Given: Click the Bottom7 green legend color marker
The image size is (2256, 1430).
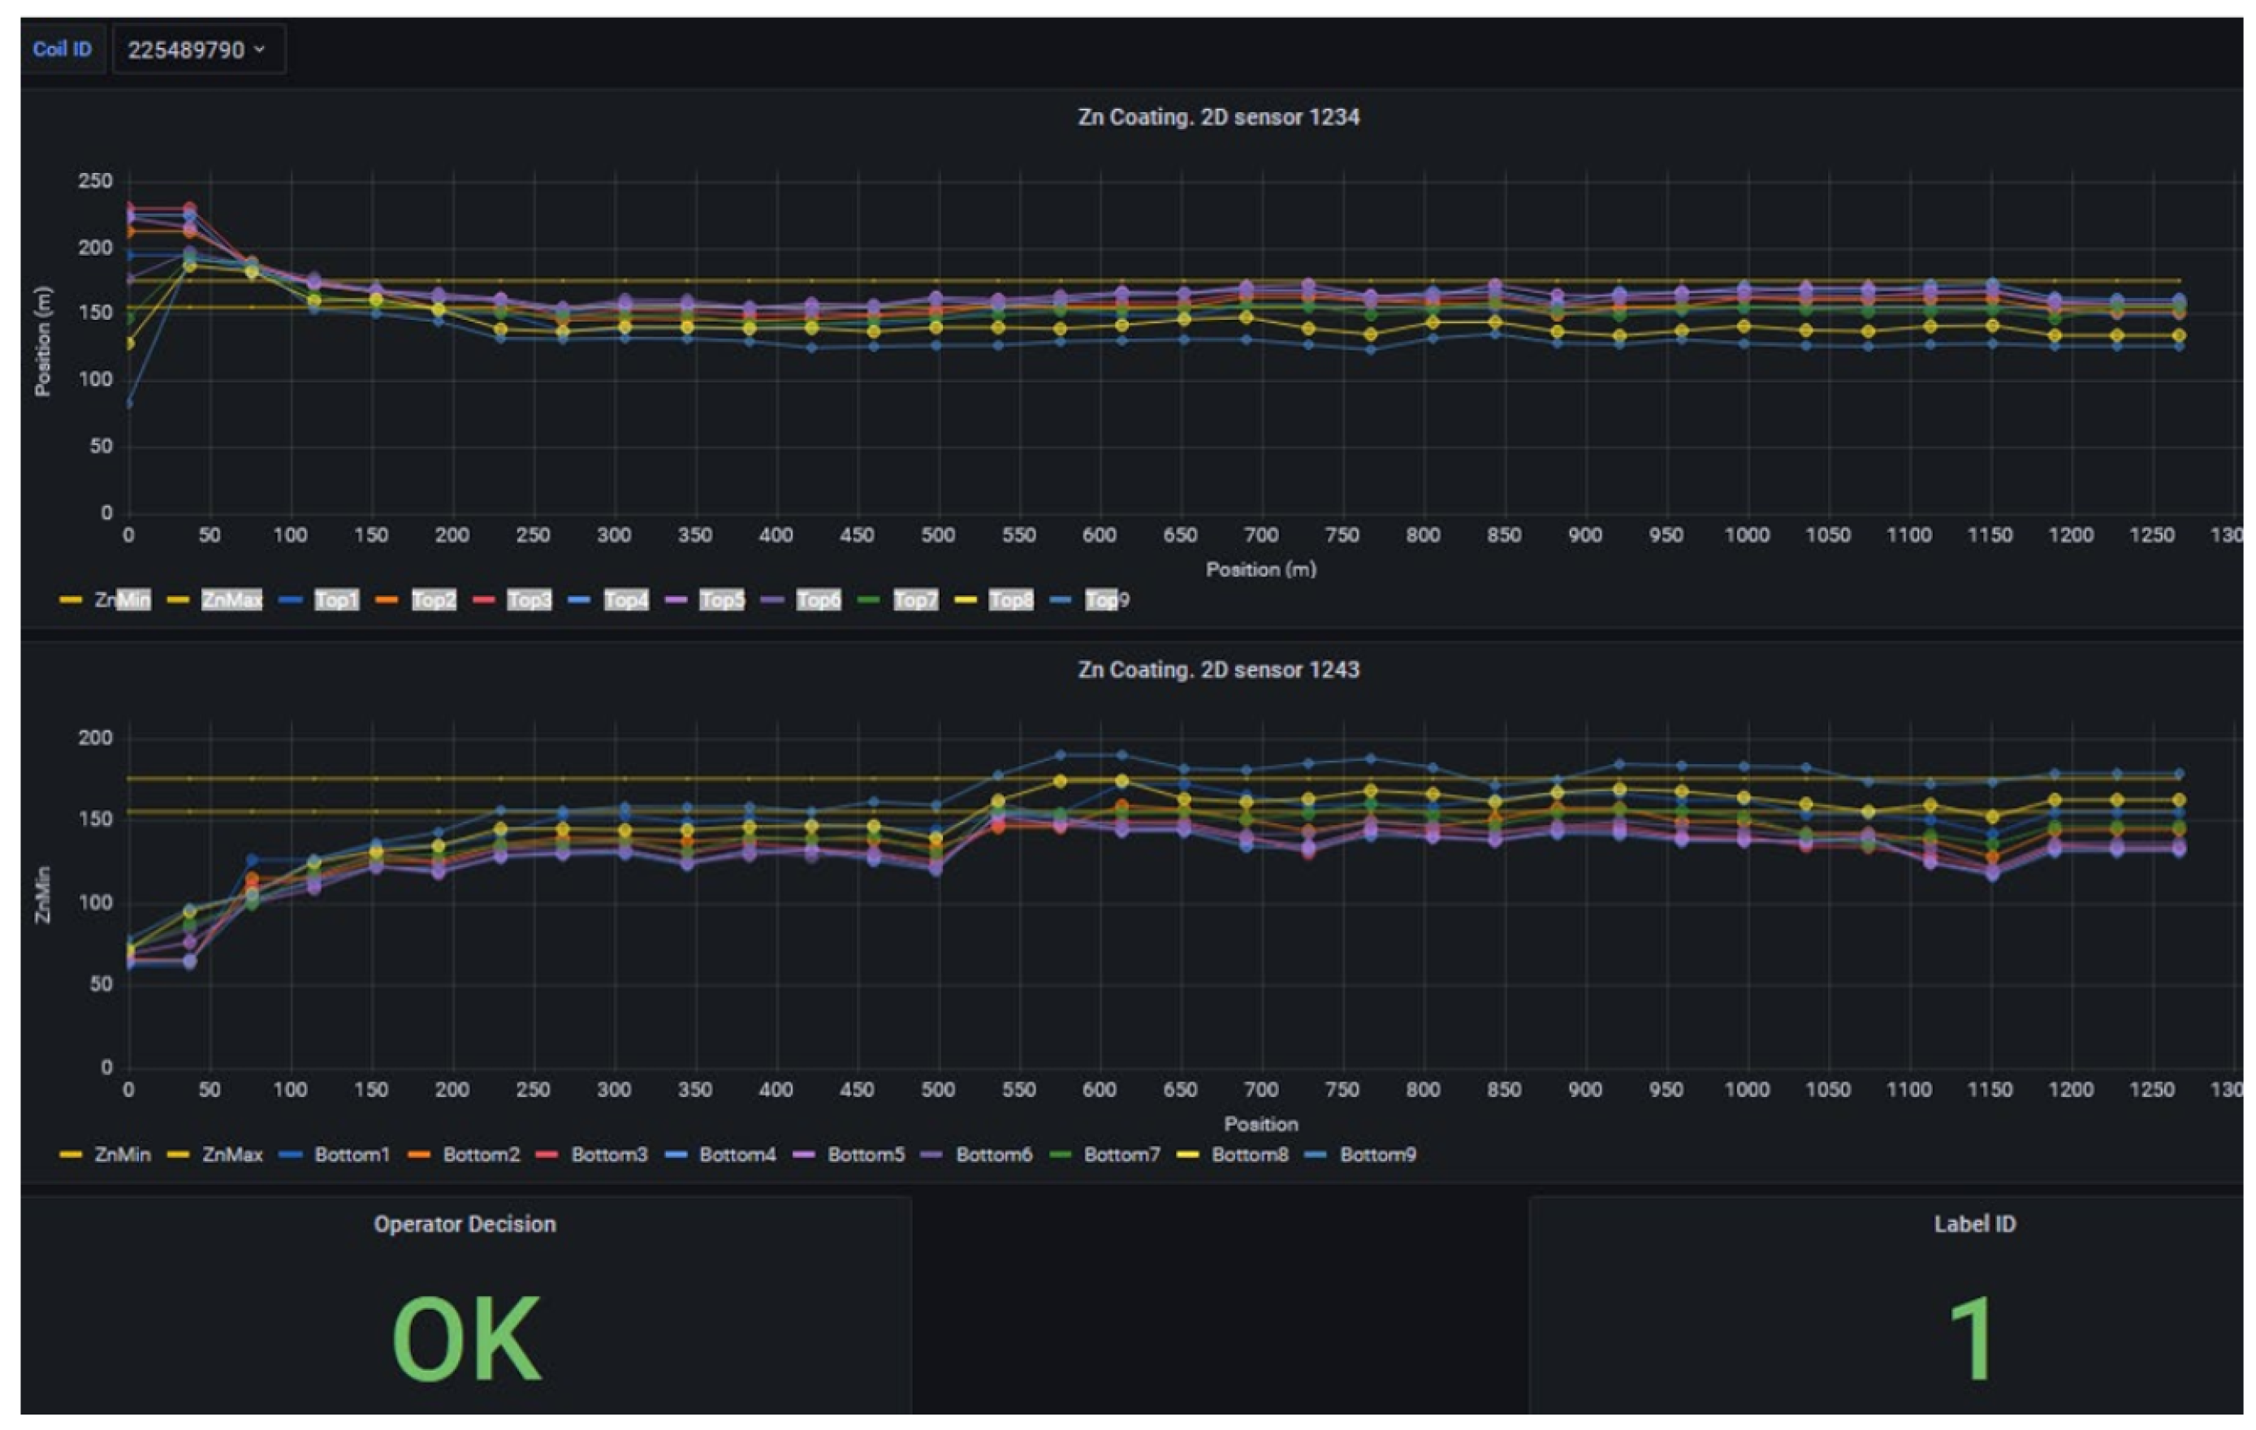Looking at the screenshot, I should pos(1060,1155).
